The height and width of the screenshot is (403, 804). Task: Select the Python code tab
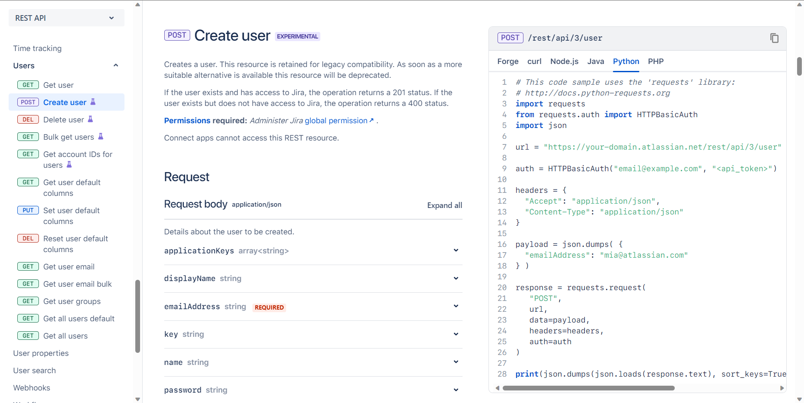tap(626, 61)
